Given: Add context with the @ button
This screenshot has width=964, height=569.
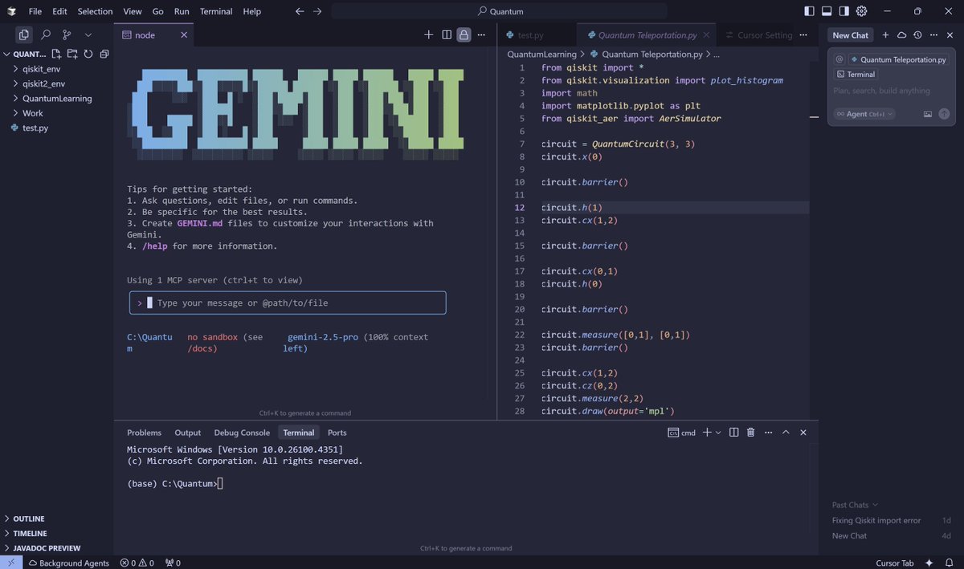Looking at the screenshot, I should [x=839, y=59].
